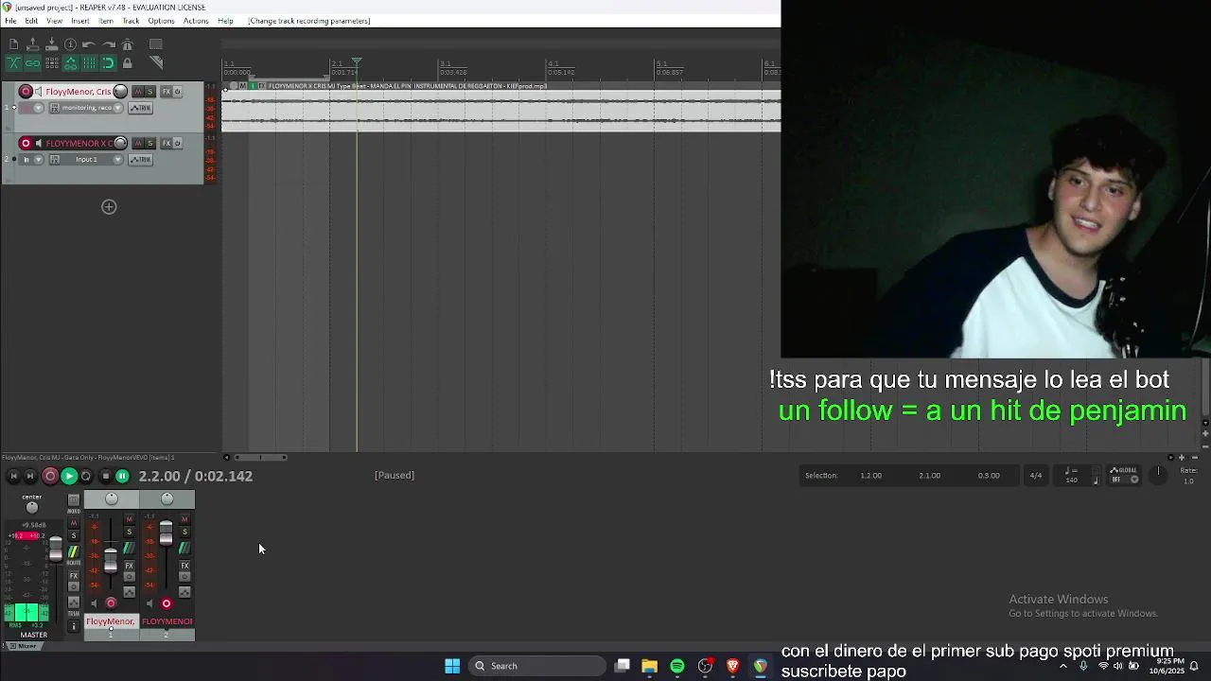Click the transport Stop button
The width and height of the screenshot is (1211, 681).
pyautogui.click(x=105, y=477)
